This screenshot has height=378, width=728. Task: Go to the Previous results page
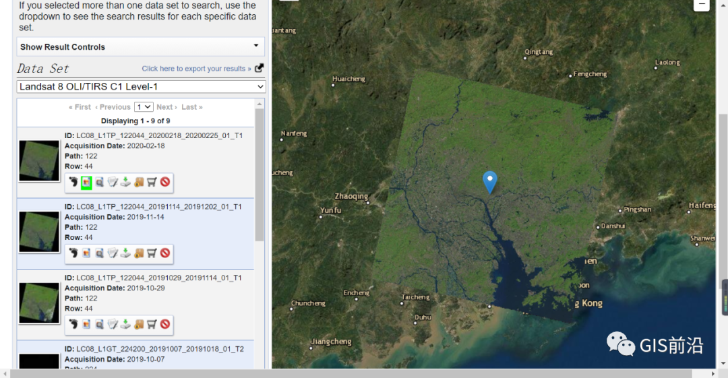(113, 107)
